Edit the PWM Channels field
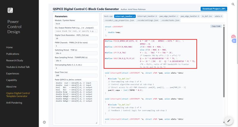Image resolution: width=238 pixels, height=127 pixels. pyautogui.click(x=76, y=46)
